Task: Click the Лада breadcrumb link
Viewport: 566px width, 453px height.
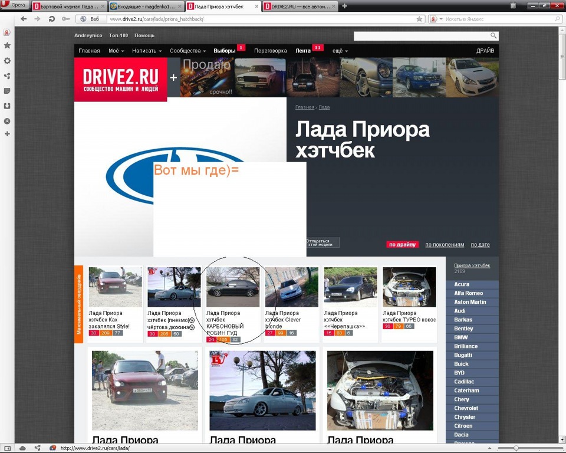Action: [x=324, y=107]
